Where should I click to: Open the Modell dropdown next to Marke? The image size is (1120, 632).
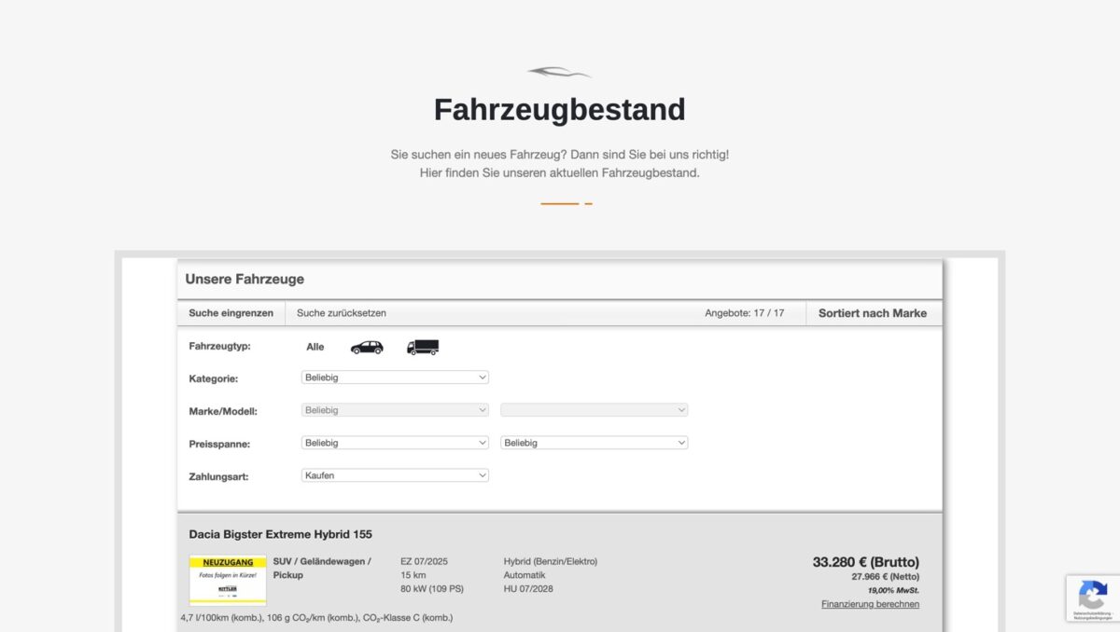(595, 410)
